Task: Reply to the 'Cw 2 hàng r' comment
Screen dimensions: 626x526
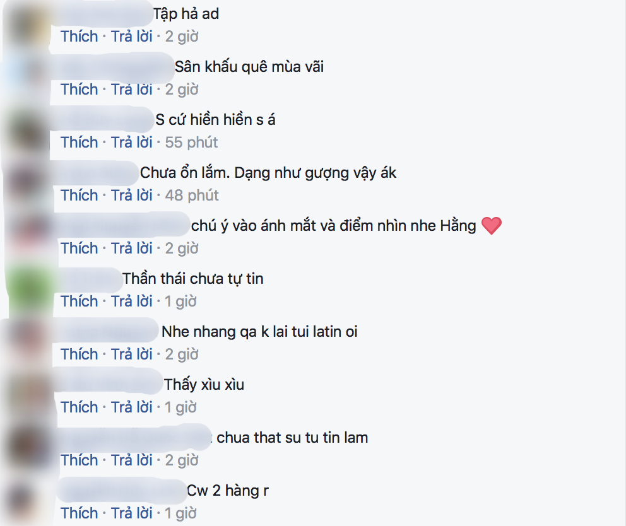Action: pyautogui.click(x=131, y=513)
